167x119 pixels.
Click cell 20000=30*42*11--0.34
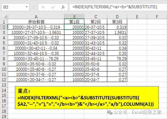[36, 48]
